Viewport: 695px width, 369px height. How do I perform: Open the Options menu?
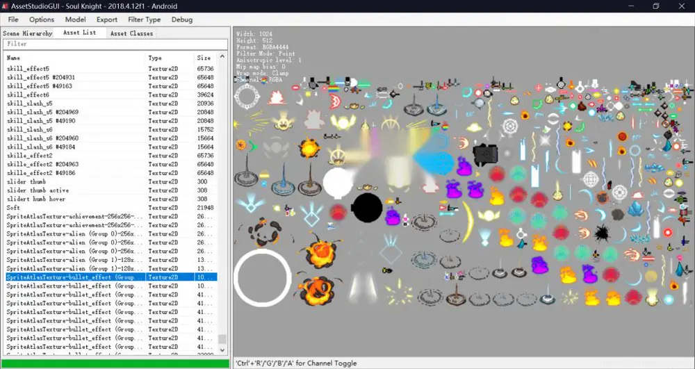pos(42,19)
